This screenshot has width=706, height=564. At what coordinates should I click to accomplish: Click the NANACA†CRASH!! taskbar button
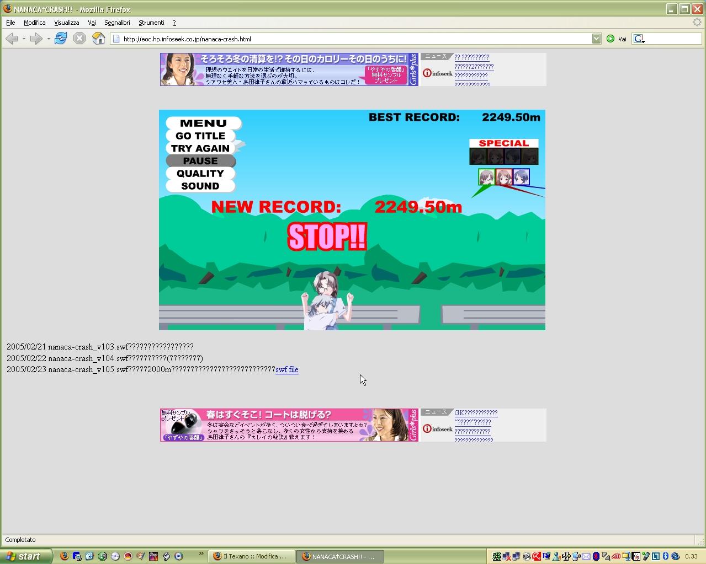[x=340, y=556]
